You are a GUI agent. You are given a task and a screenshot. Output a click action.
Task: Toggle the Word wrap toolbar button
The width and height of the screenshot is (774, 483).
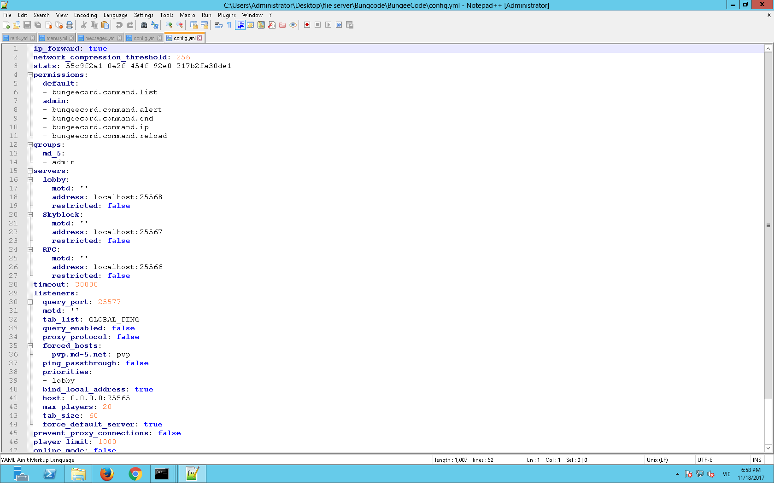click(x=218, y=25)
